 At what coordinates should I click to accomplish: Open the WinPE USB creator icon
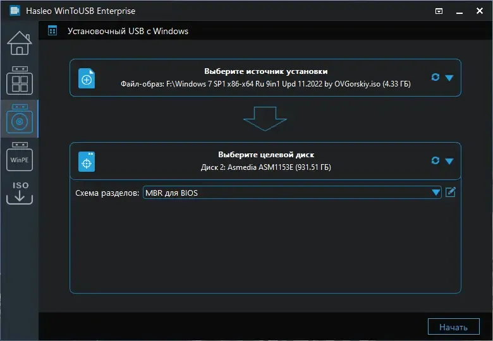20,157
